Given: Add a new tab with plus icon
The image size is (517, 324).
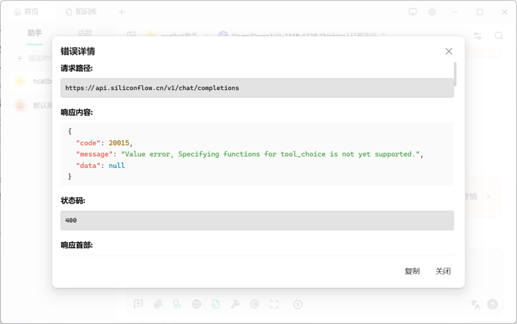Looking at the screenshot, I should (x=122, y=12).
